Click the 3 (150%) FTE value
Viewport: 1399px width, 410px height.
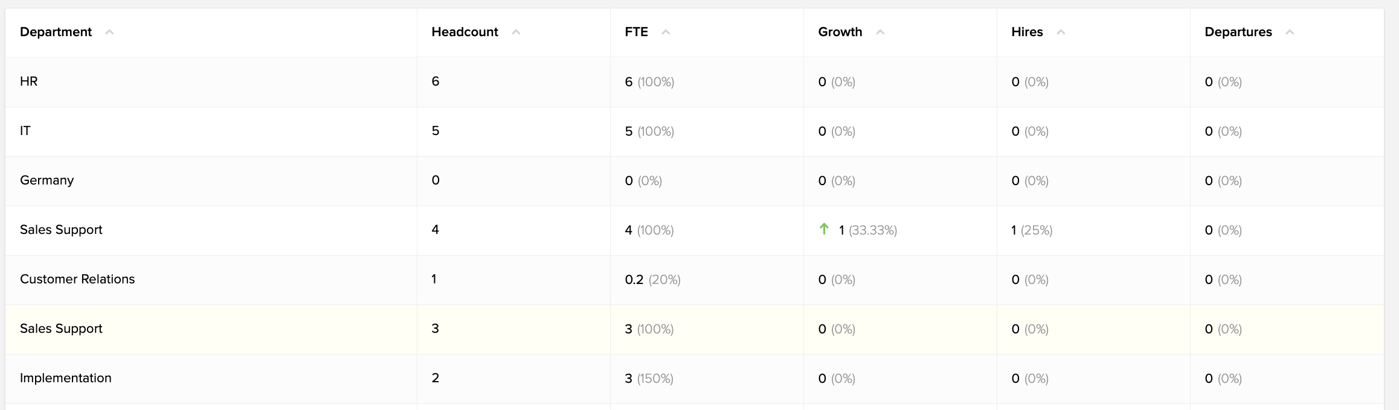(649, 379)
